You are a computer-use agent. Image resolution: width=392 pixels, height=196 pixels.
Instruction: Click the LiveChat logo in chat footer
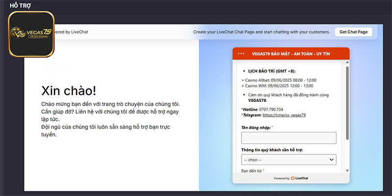coord(299,178)
